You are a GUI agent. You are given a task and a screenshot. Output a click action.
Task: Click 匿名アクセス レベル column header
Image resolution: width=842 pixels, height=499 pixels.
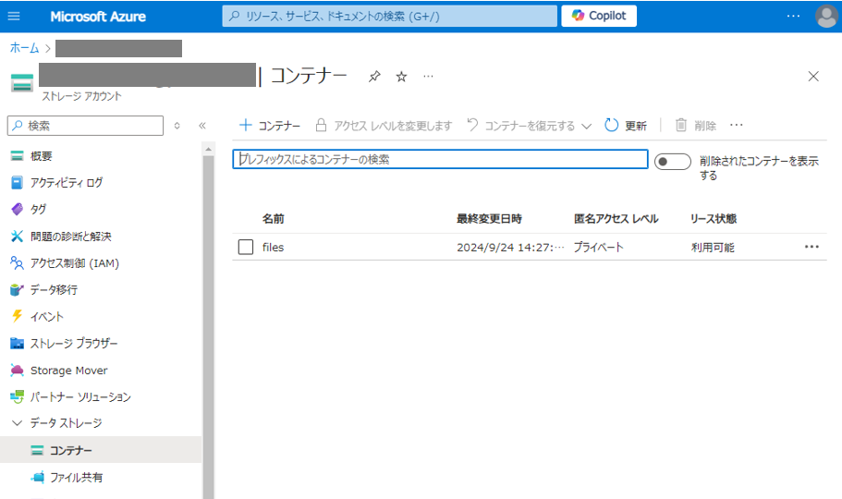[616, 219]
